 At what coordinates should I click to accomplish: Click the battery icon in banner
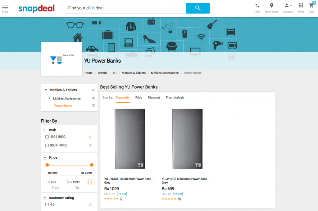tap(151, 21)
